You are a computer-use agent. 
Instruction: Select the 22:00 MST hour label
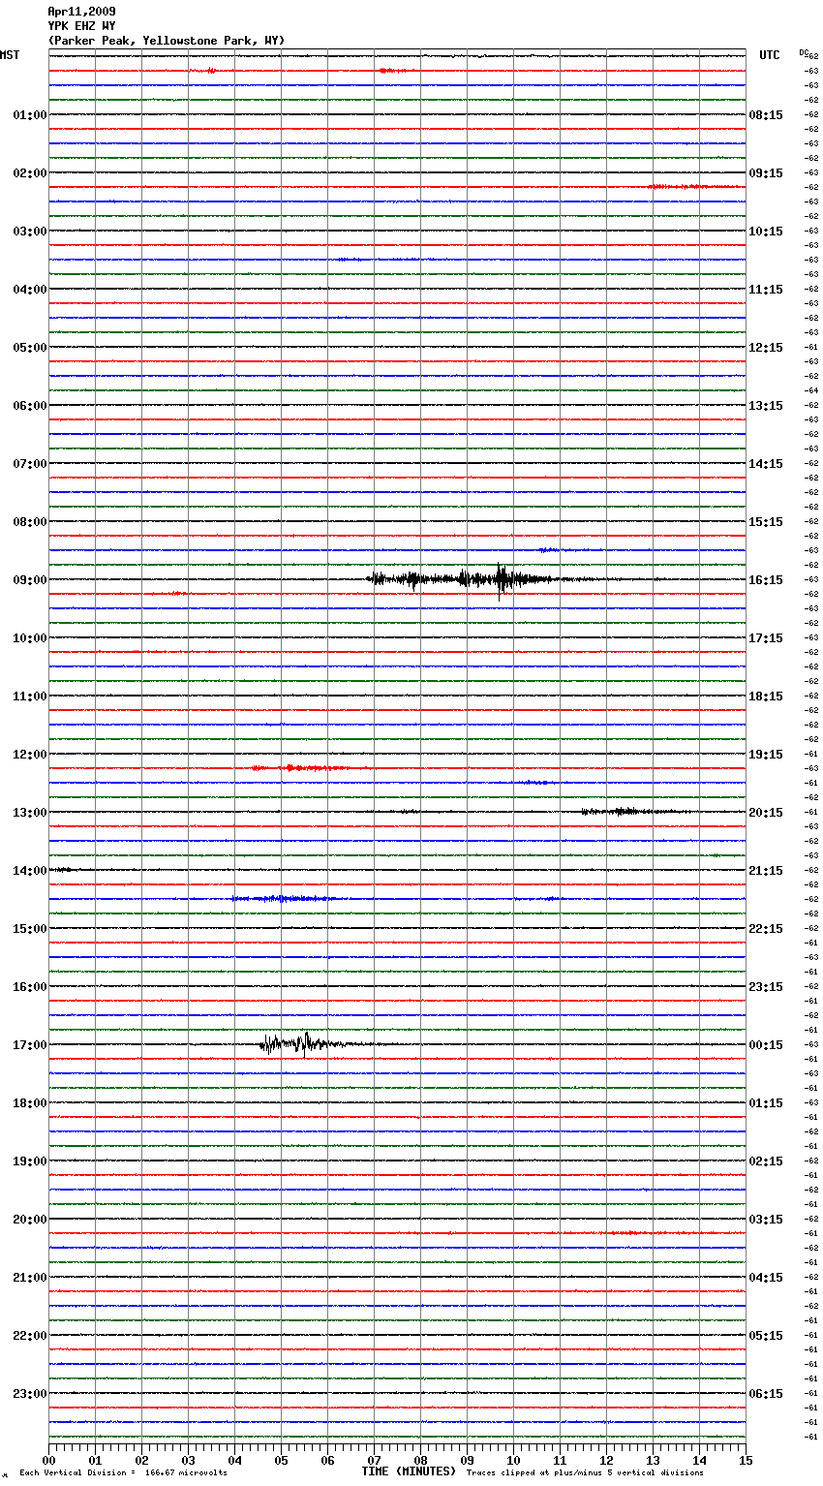click(x=30, y=1336)
